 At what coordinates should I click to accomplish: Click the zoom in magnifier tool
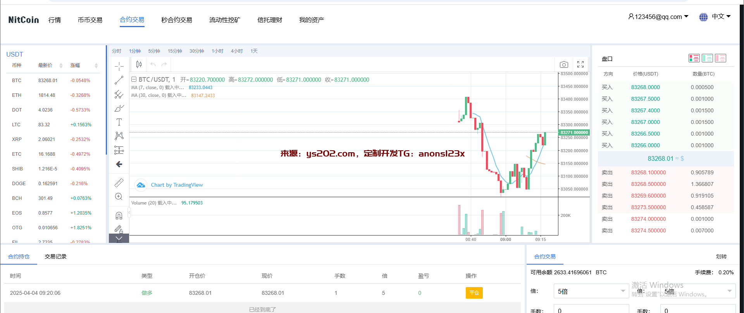click(119, 196)
